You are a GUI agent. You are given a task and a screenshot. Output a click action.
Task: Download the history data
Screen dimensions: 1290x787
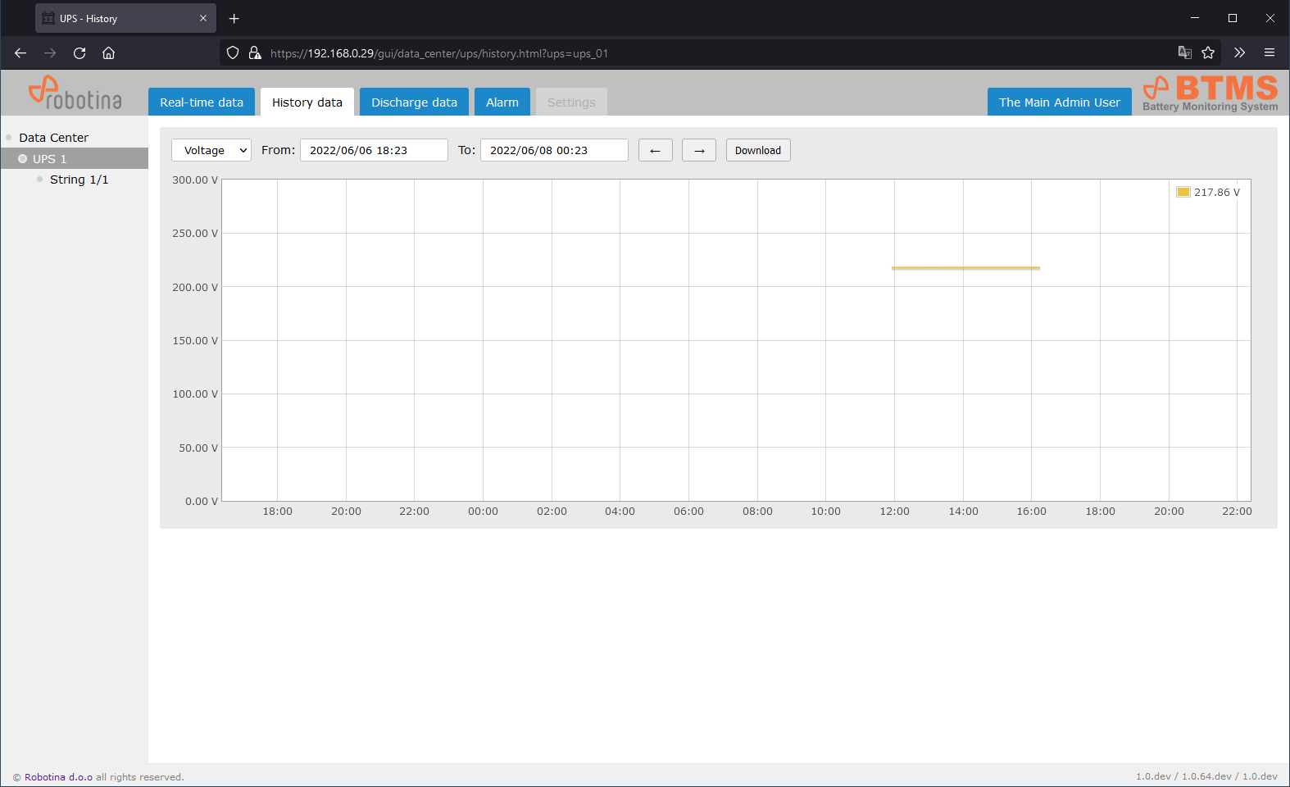coord(757,151)
